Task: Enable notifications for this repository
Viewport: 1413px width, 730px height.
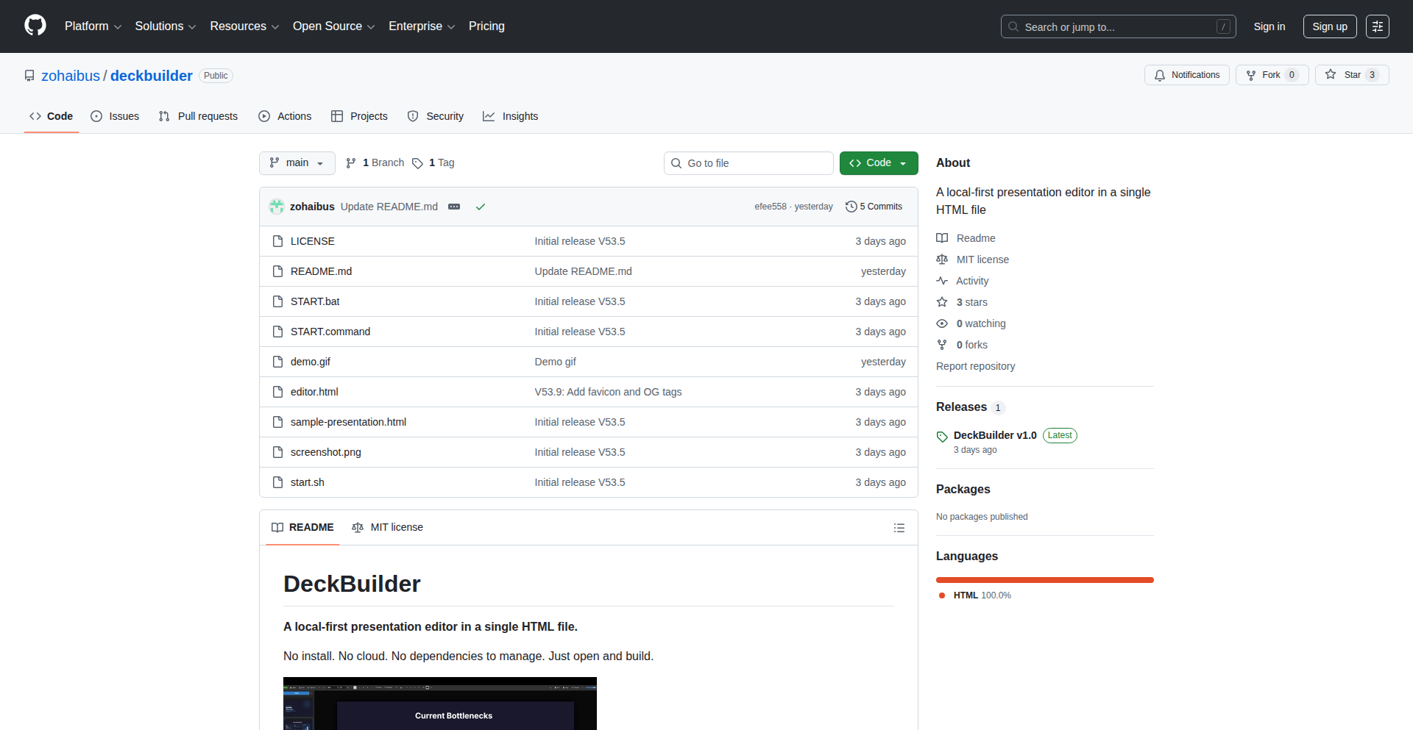Action: pos(1186,74)
